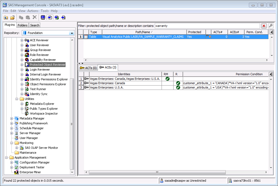
Task: Click the open folder toolbar icon
Action: click(x=13, y=18)
